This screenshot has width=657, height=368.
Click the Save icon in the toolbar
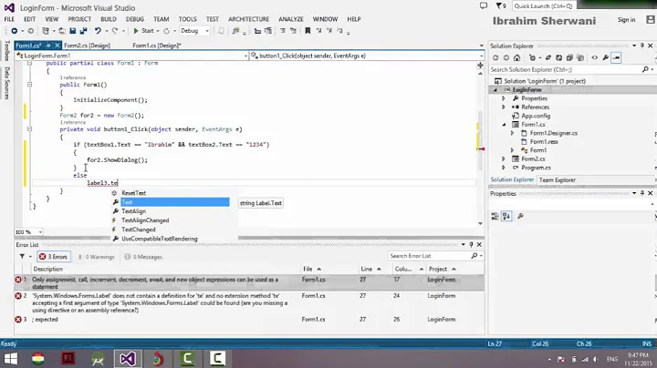[x=72, y=31]
